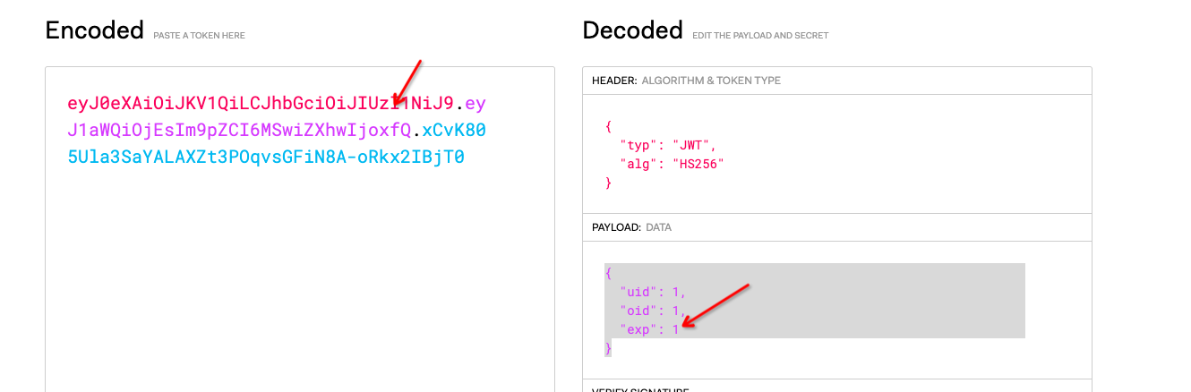1191x392 pixels.
Task: Click the opening brace of the payload JSON
Action: pyautogui.click(x=609, y=273)
